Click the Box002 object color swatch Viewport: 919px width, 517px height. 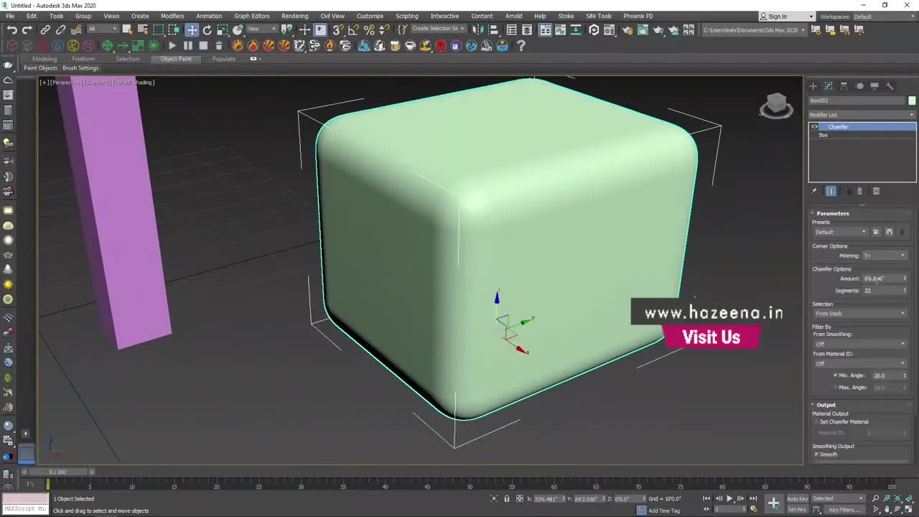click(912, 101)
